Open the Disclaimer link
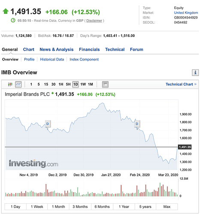 coord(94,21)
